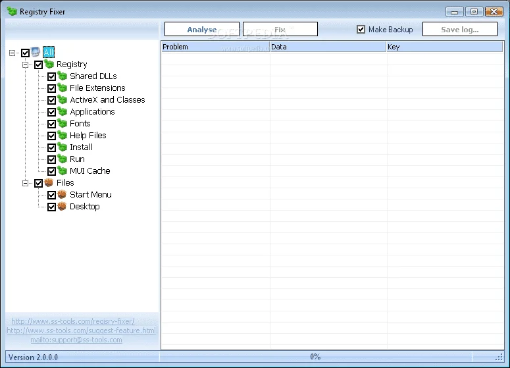
Task: Select the Shared DLLs tree label
Action: (x=93, y=76)
